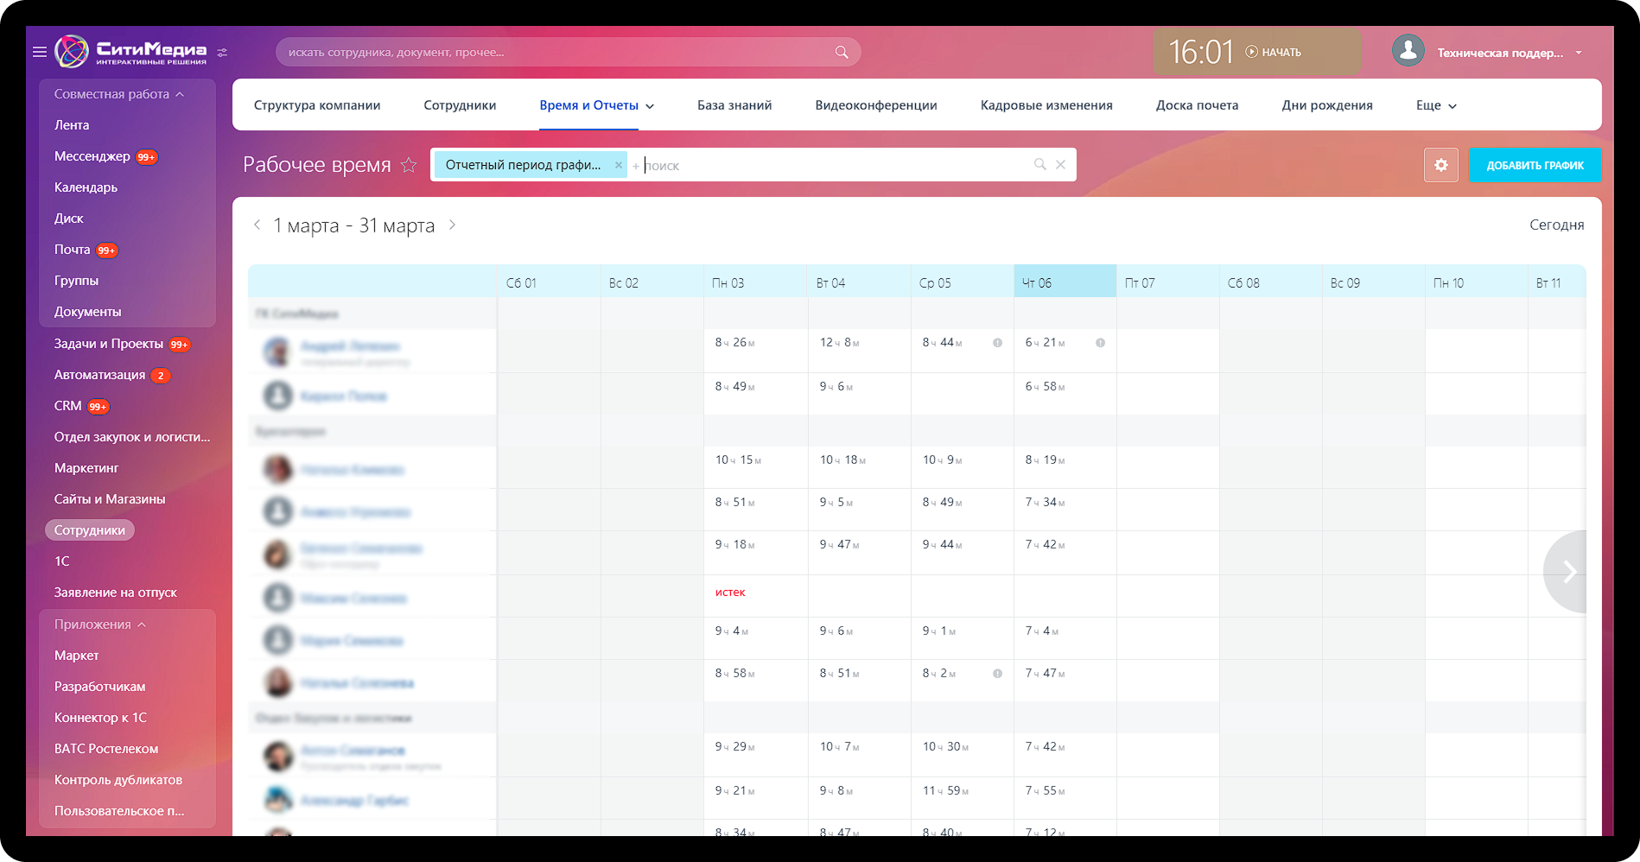The image size is (1640, 862).
Task: Open the База знаний tab
Action: click(734, 105)
